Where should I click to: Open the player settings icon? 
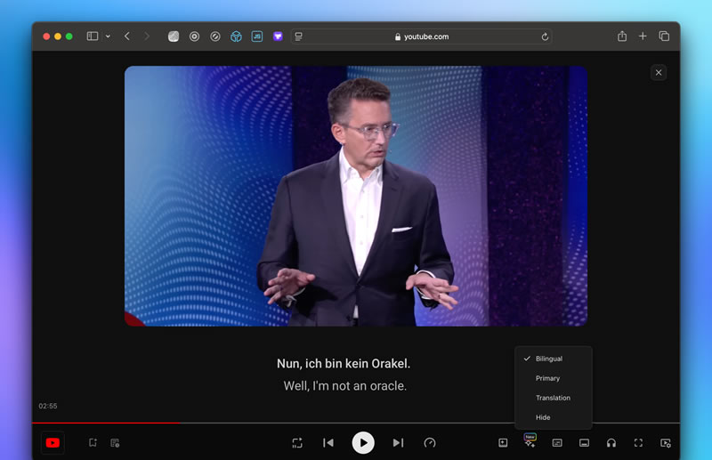tap(666, 443)
